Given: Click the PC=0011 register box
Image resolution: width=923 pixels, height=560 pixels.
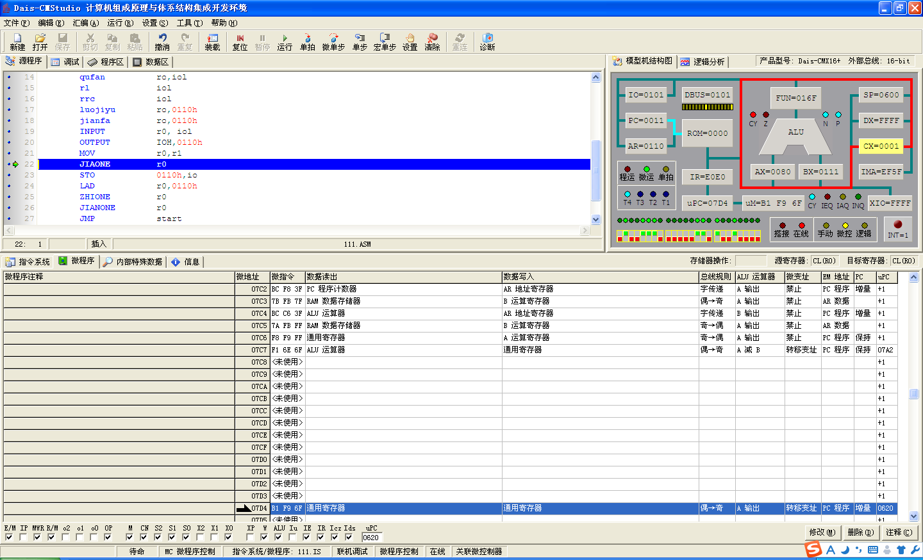Looking at the screenshot, I should (x=645, y=120).
